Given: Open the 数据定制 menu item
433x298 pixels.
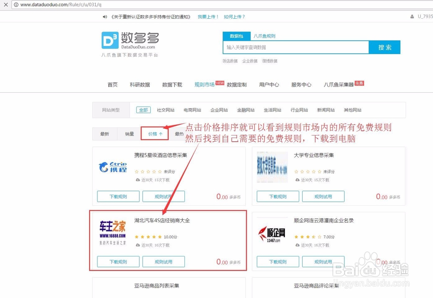Looking at the screenshot, I should click(237, 84).
